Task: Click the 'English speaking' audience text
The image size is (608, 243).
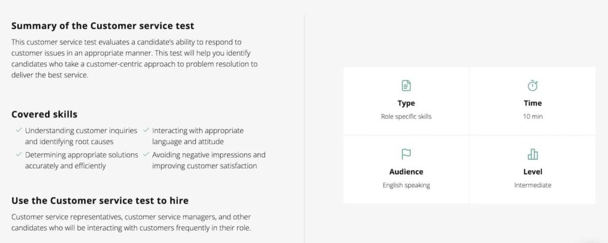Action: coord(406,185)
